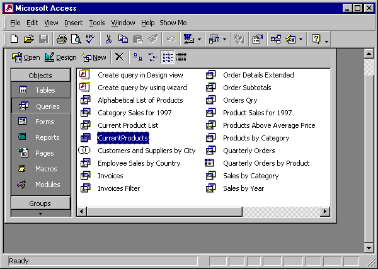Click the Objects bar header
This screenshot has width=378, height=269.
click(x=40, y=76)
